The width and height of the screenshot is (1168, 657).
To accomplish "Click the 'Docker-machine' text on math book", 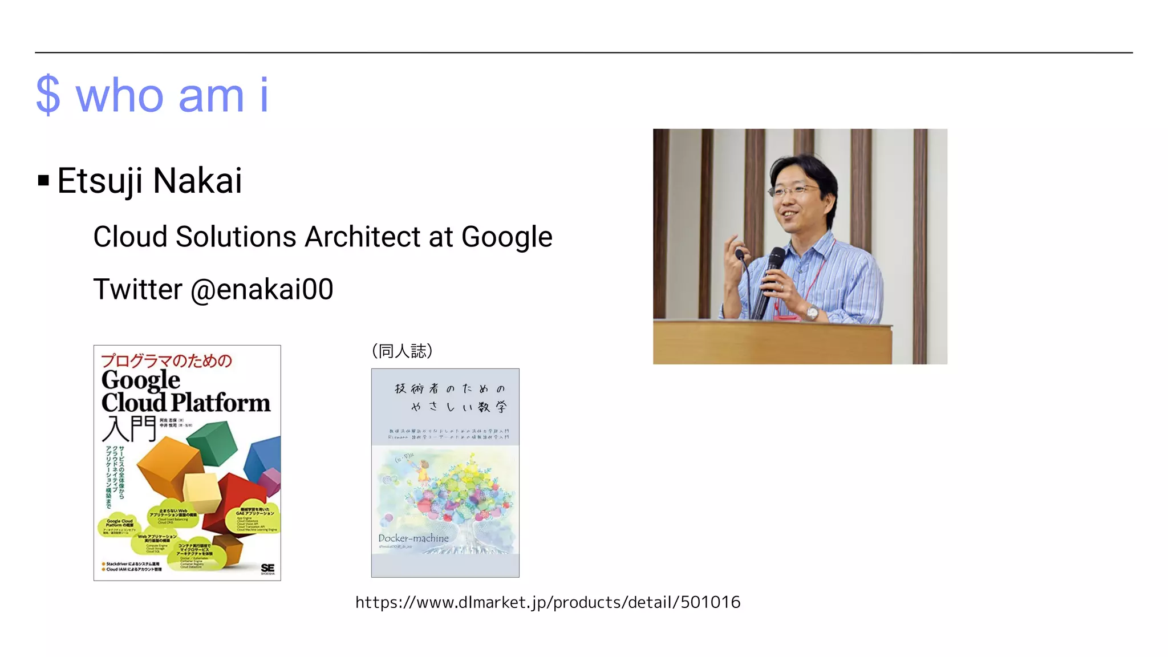I will pos(413,538).
